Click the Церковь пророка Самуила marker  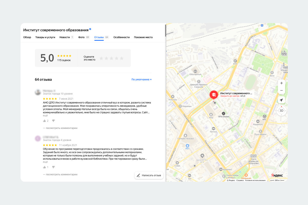click(198, 81)
